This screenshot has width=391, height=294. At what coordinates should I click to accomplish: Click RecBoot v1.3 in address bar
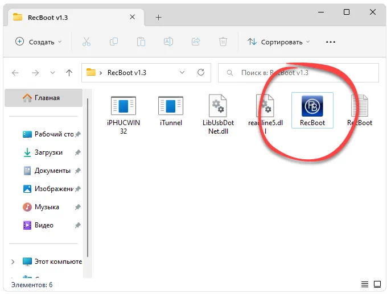pos(127,73)
